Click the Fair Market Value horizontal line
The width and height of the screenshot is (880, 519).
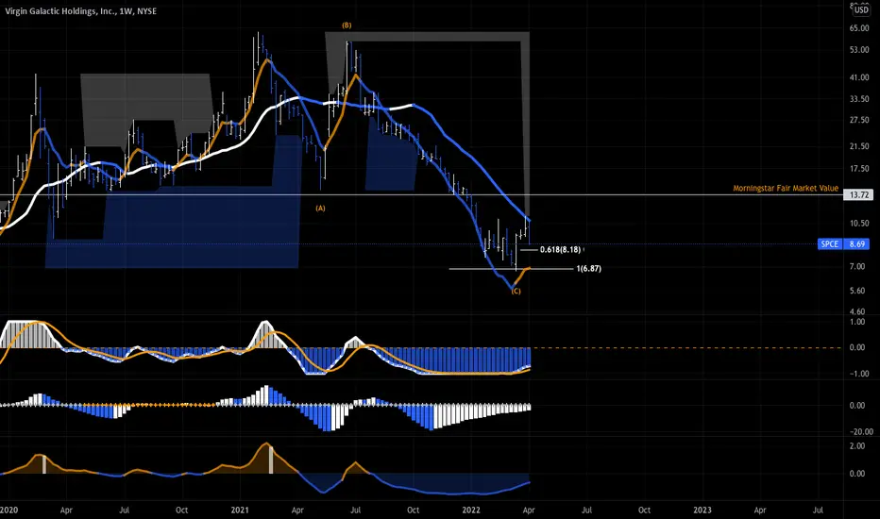tap(421, 195)
